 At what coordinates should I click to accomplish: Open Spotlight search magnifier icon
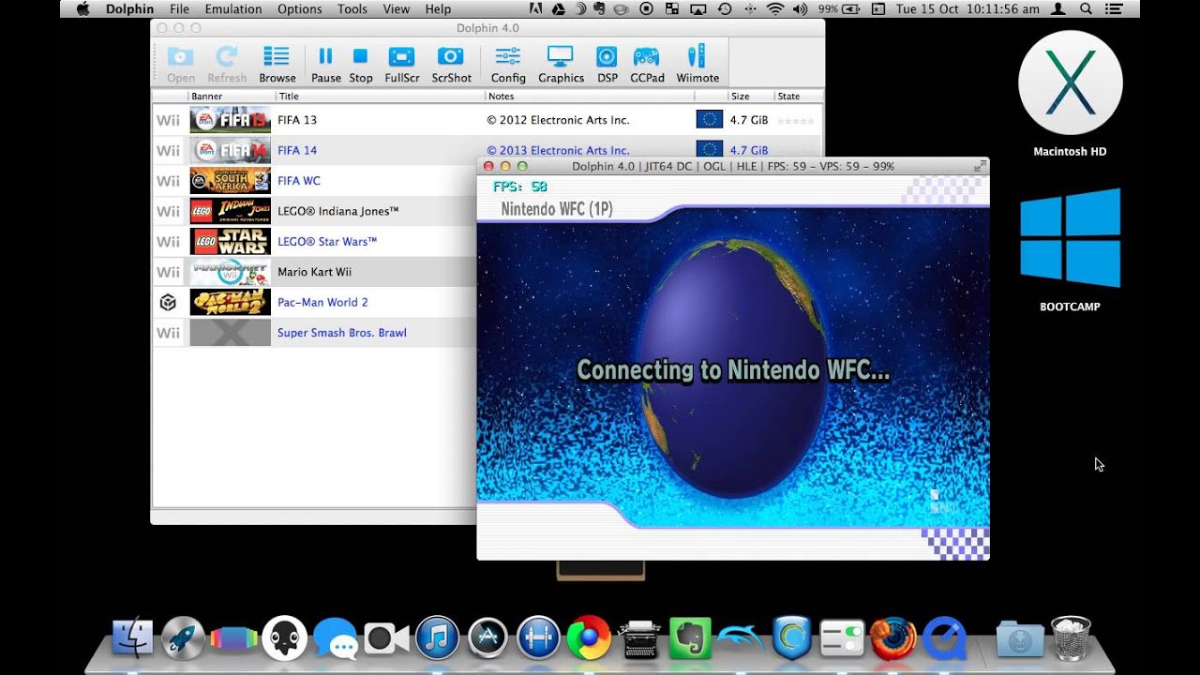[x=1086, y=9]
